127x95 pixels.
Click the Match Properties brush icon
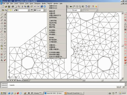click(31, 6)
